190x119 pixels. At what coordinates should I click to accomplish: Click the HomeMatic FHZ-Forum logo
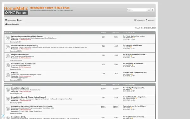[x=16, y=10]
